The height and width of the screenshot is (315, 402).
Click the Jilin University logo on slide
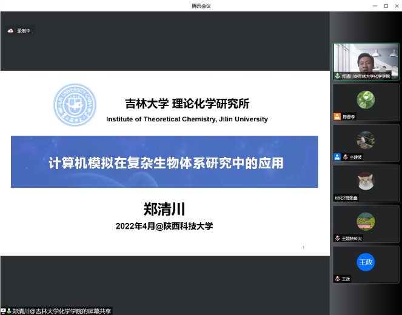point(75,105)
